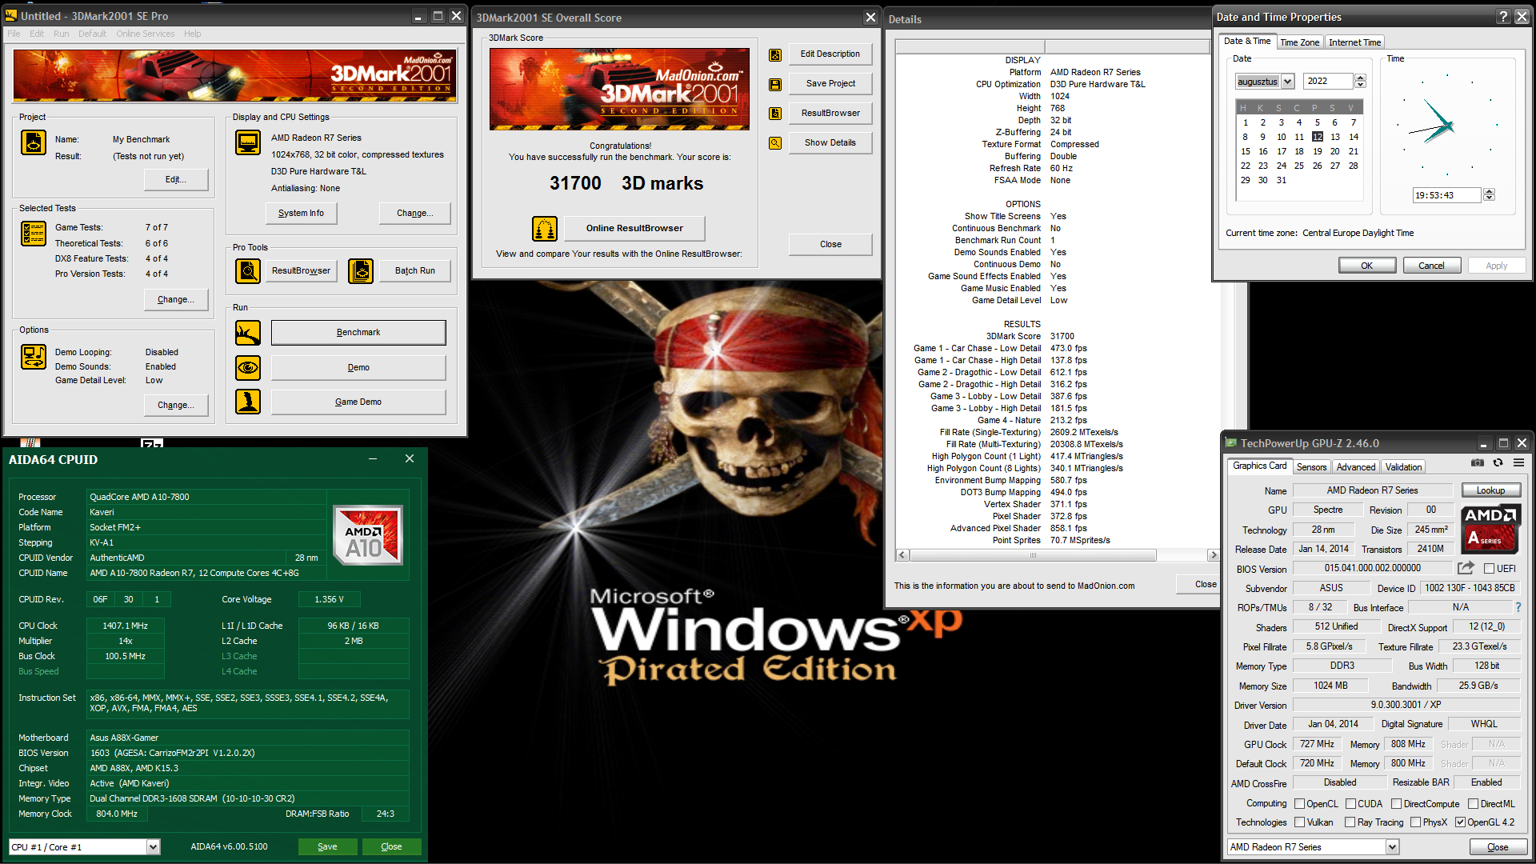Click the Lookup button in GPU-Z
1536x864 pixels.
(x=1490, y=490)
